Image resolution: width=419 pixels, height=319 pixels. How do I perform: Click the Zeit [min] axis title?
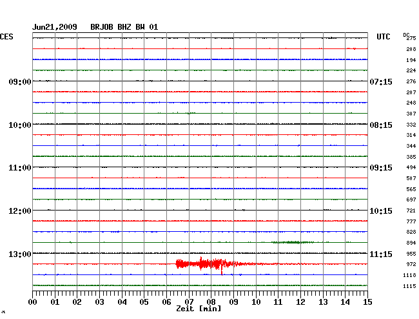pos(199,309)
